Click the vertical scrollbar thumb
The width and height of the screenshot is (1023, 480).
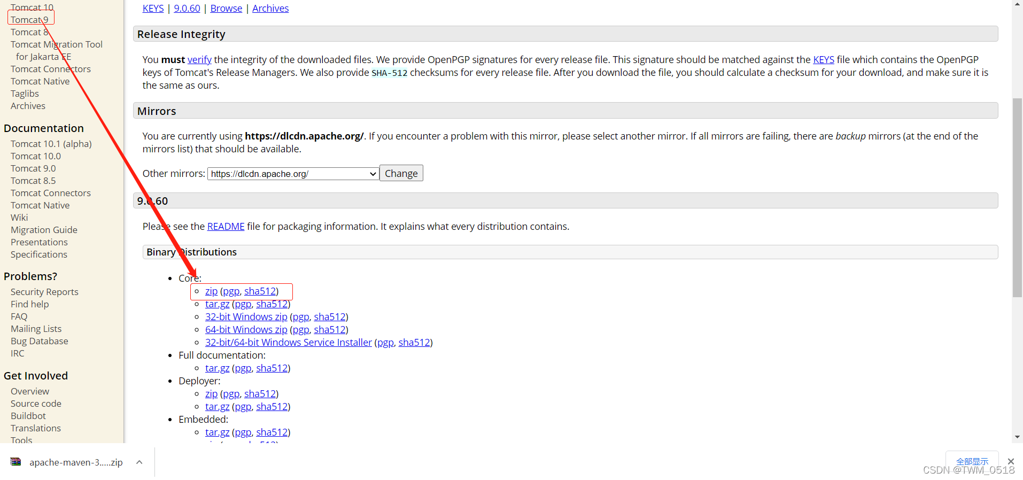click(1017, 198)
